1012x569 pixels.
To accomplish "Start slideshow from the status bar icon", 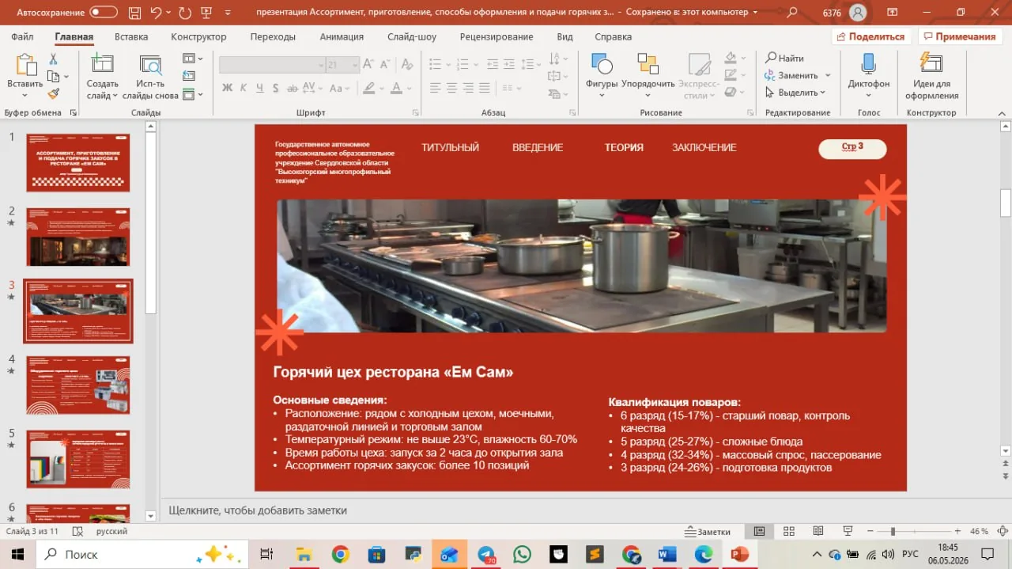I will pyautogui.click(x=847, y=531).
